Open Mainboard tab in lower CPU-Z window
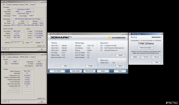Screen dimensions: 179x105 (x=16, y=57)
